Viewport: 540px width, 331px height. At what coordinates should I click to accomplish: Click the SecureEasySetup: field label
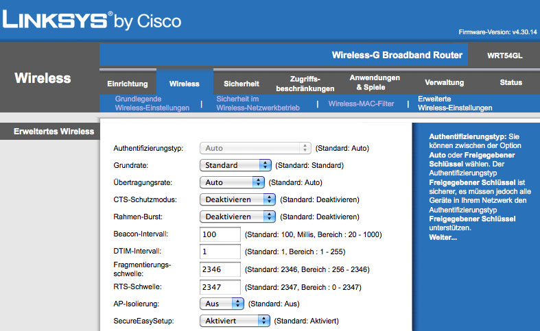click(x=143, y=321)
